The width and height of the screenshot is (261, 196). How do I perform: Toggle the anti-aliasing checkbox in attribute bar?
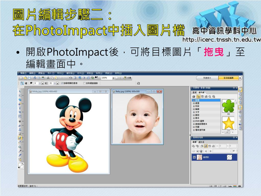pos(84,83)
